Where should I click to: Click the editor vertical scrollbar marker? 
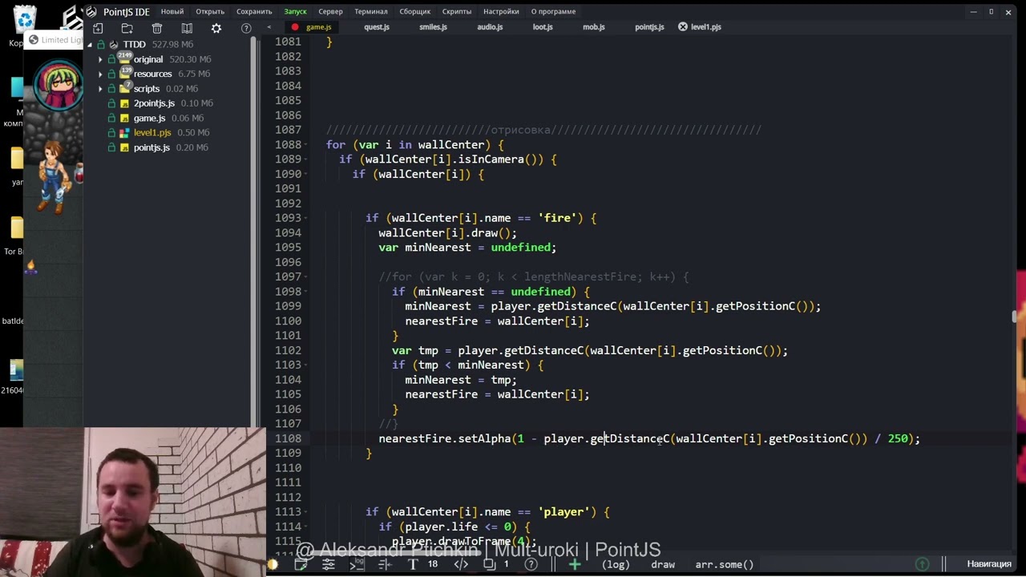tap(1015, 317)
